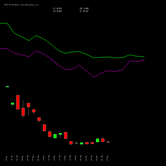Click the 27 May date label
Image resolution: width=166 pixels, height=166 pixels.
[x=108, y=158]
